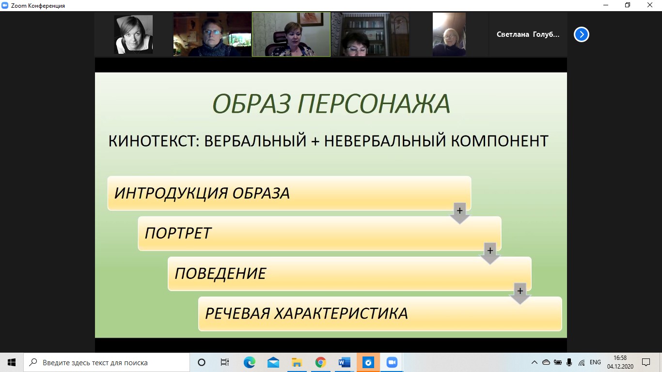Viewport: 662px width, 372px height.
Task: Click the ПОРТРЕТ box
Action: coord(319,233)
